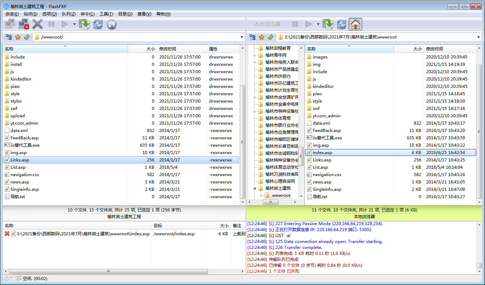Toggle the house icon local browser button

coord(355,24)
